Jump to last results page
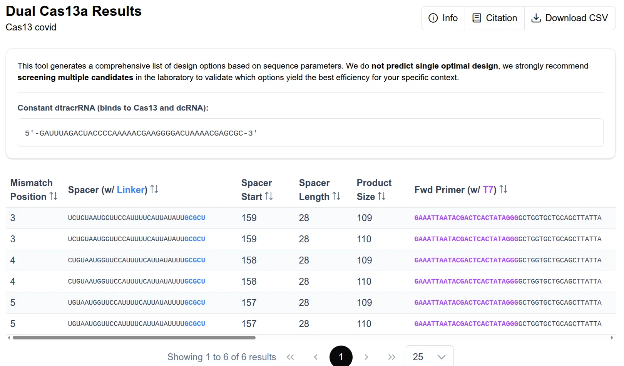Image resolution: width=624 pixels, height=366 pixels. [x=391, y=357]
